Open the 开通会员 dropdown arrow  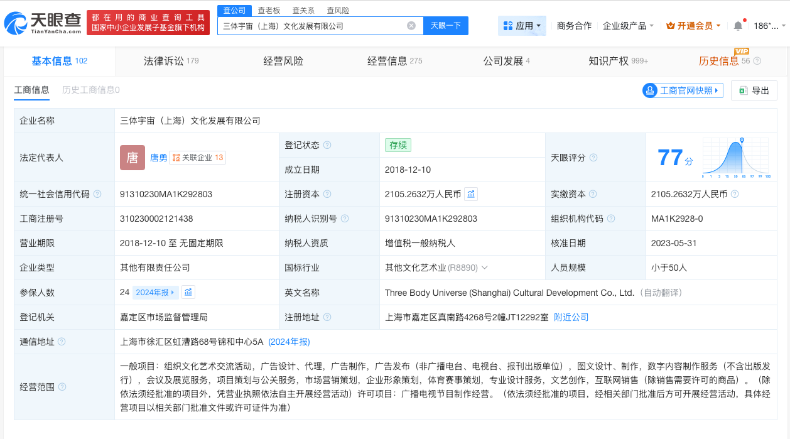coord(718,26)
